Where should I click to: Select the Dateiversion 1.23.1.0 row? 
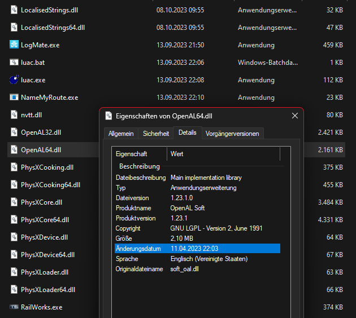[198, 198]
